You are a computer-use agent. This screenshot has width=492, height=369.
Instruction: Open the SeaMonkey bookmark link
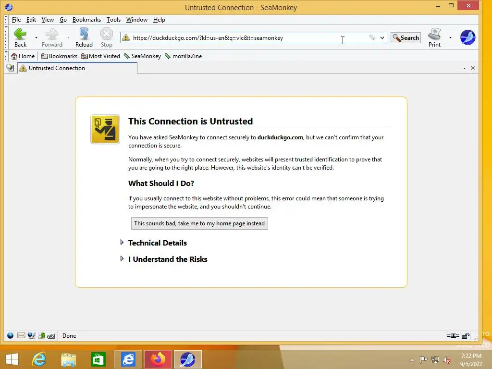(142, 56)
